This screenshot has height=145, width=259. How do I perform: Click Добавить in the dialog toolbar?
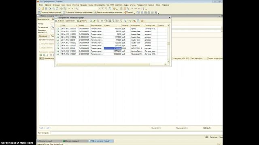82,21
